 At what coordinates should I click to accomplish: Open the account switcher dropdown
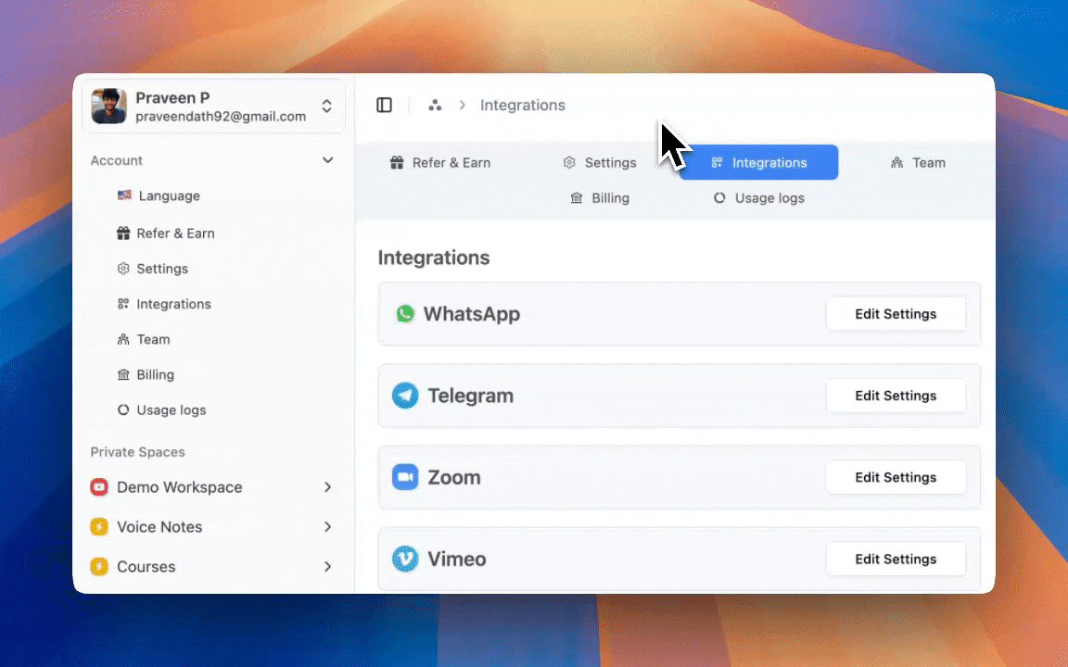[326, 107]
